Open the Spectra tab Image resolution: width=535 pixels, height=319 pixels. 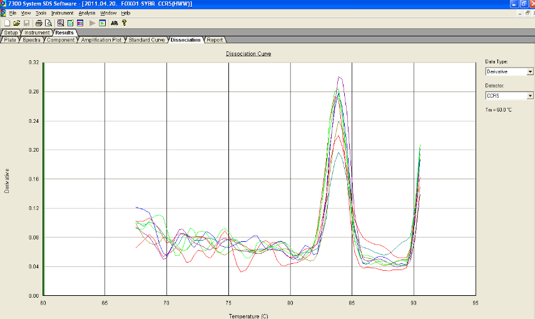click(31, 40)
